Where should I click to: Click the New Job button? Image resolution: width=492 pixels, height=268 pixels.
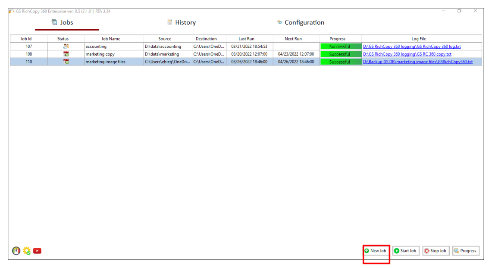point(375,251)
